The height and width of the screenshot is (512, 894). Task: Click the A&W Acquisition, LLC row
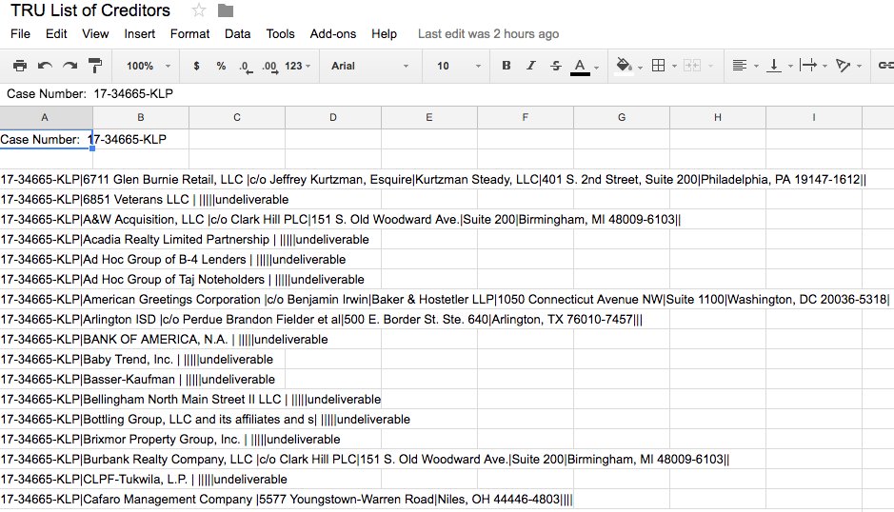(341, 220)
